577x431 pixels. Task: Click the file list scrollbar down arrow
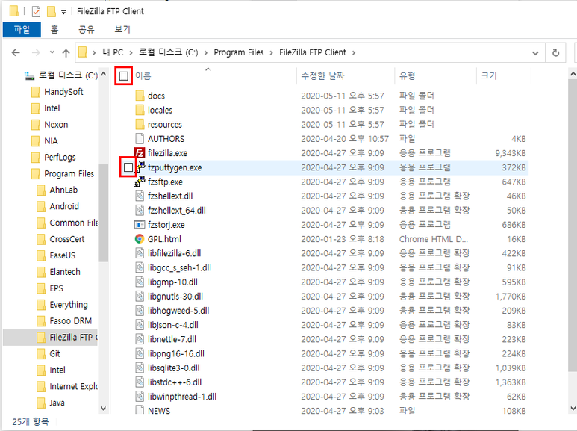point(573,408)
